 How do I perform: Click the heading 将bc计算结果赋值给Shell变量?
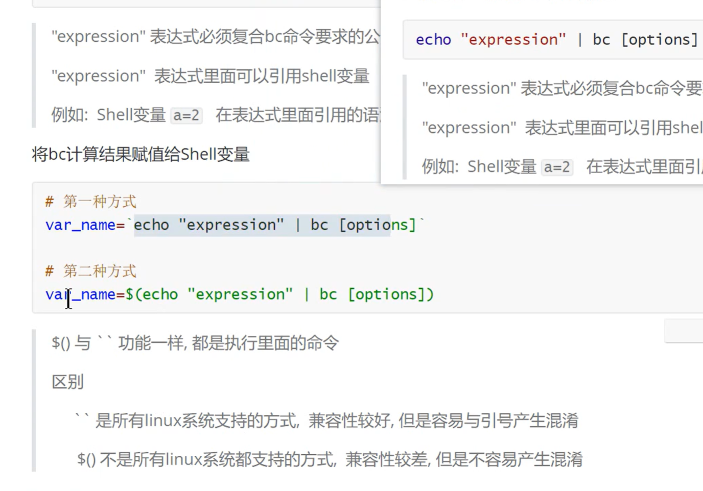(140, 154)
